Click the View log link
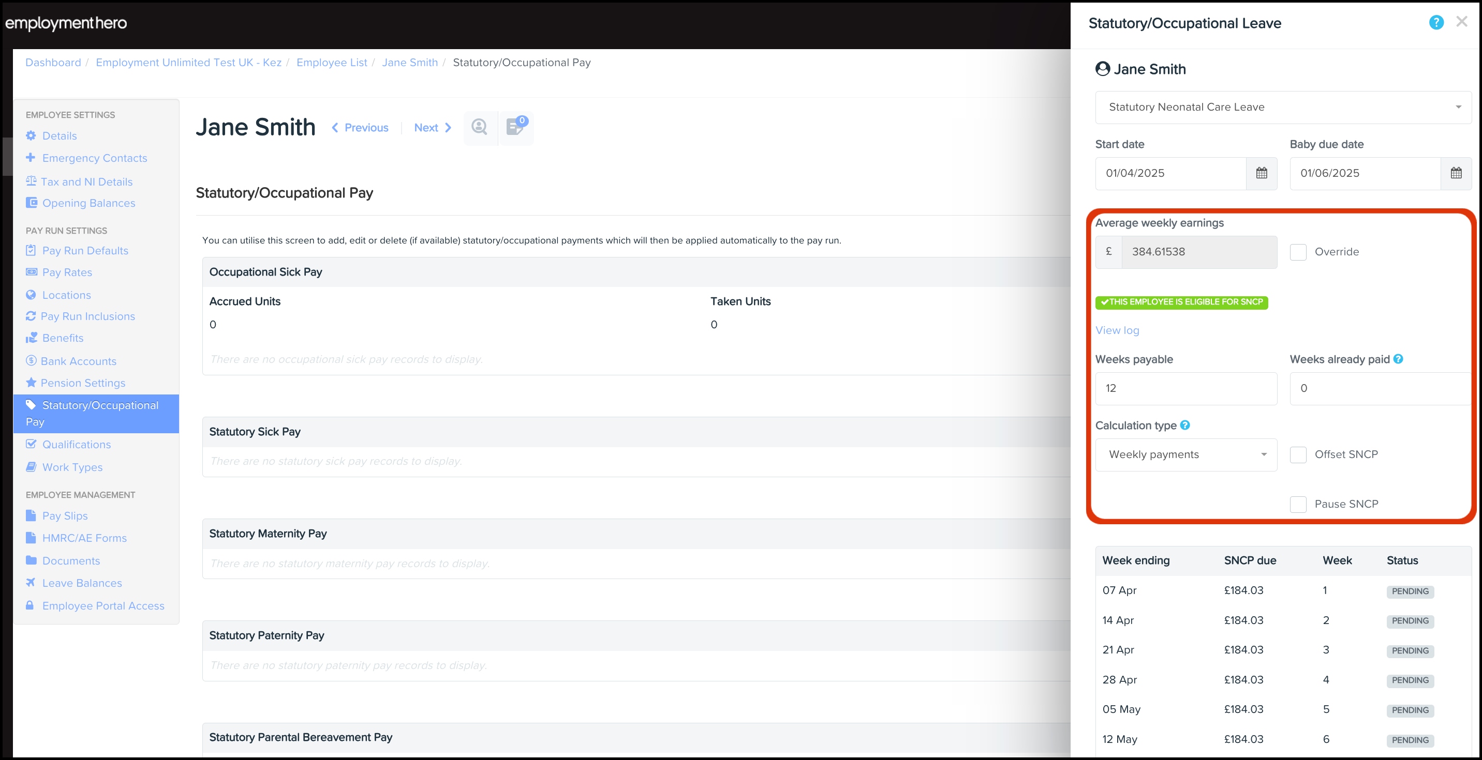Image resolution: width=1482 pixels, height=760 pixels. [x=1117, y=330]
